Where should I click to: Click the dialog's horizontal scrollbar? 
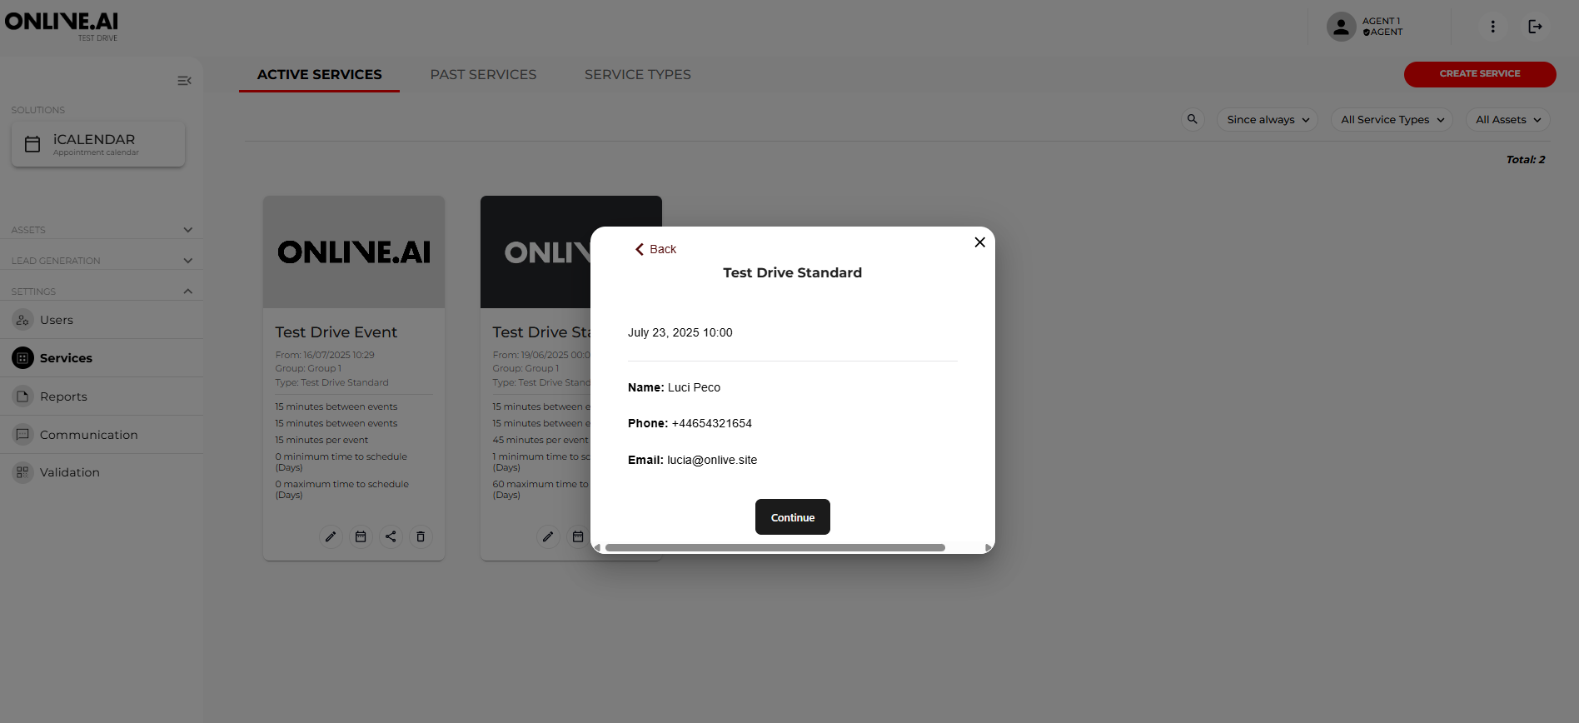[775, 547]
